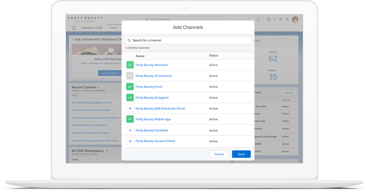Open the App Launcher grid icon
The width and height of the screenshot is (370, 193).
(x=74, y=28)
